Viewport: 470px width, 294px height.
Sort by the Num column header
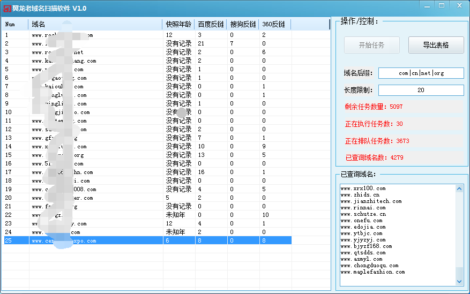pos(16,24)
